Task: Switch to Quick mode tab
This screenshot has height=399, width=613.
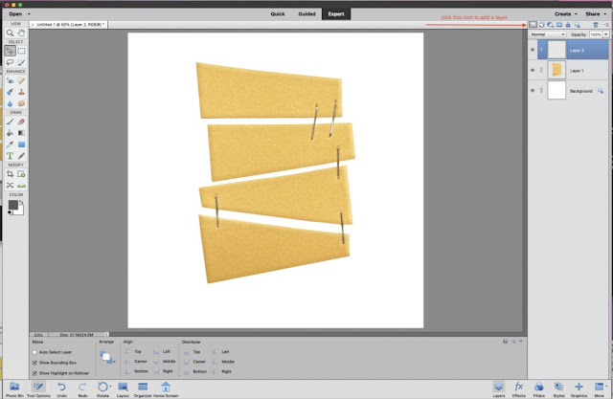Action: [278, 14]
